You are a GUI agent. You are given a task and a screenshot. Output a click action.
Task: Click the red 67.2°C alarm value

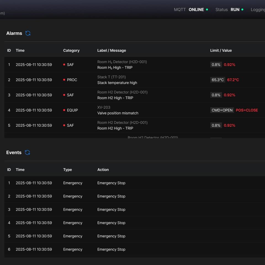coord(233,80)
